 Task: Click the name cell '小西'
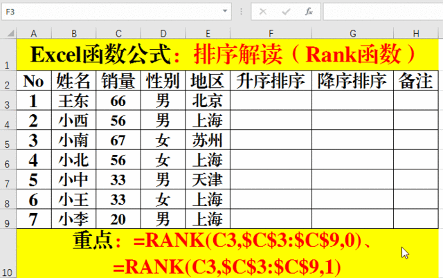(x=74, y=120)
